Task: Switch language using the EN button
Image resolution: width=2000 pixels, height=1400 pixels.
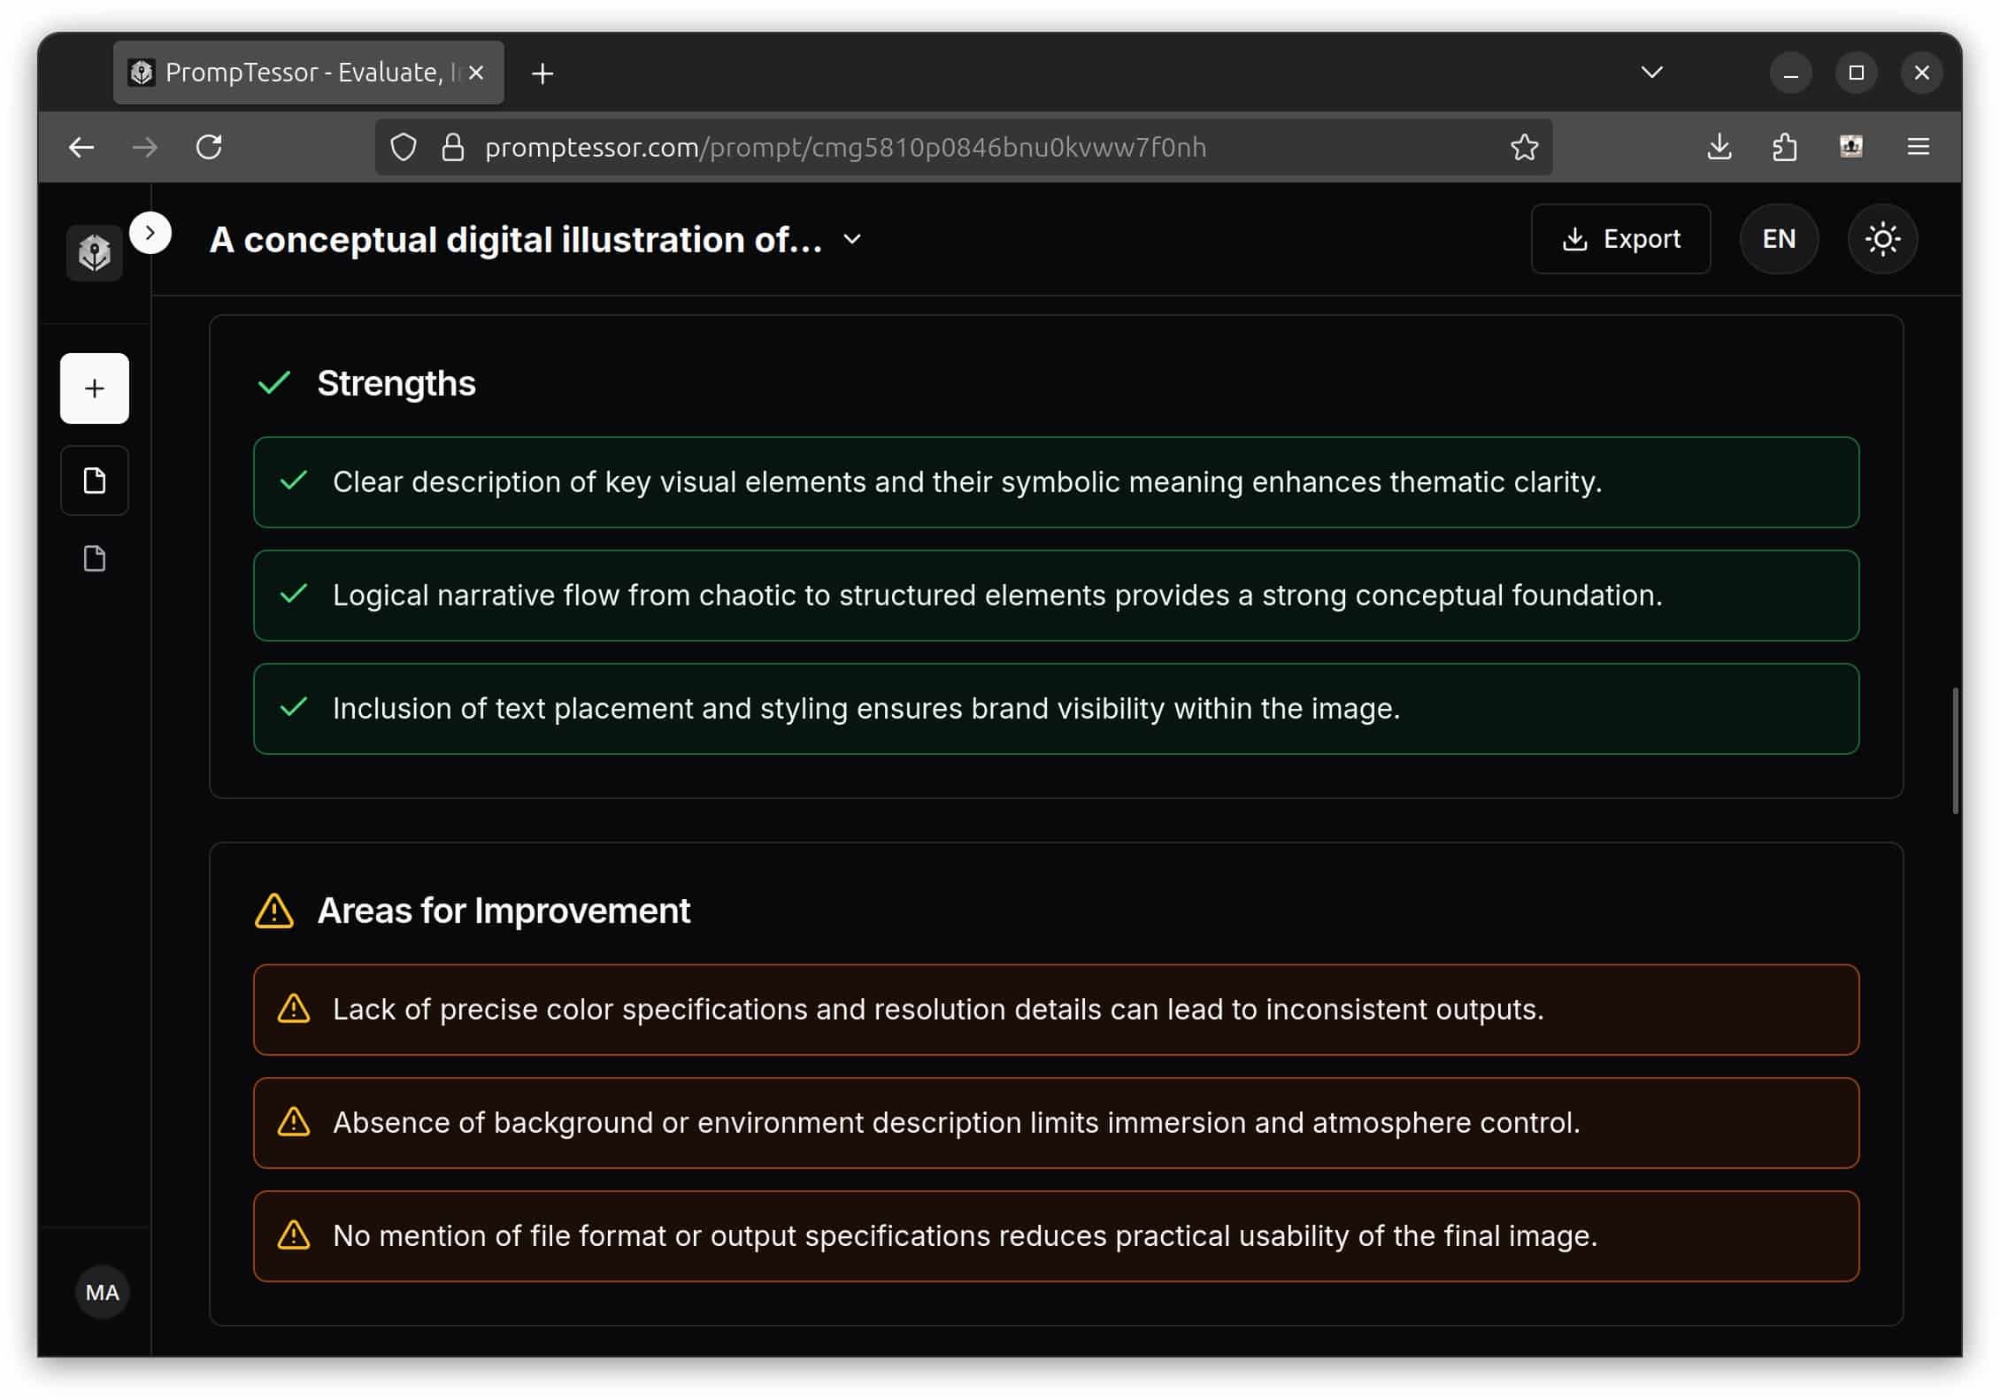Action: [1779, 239]
